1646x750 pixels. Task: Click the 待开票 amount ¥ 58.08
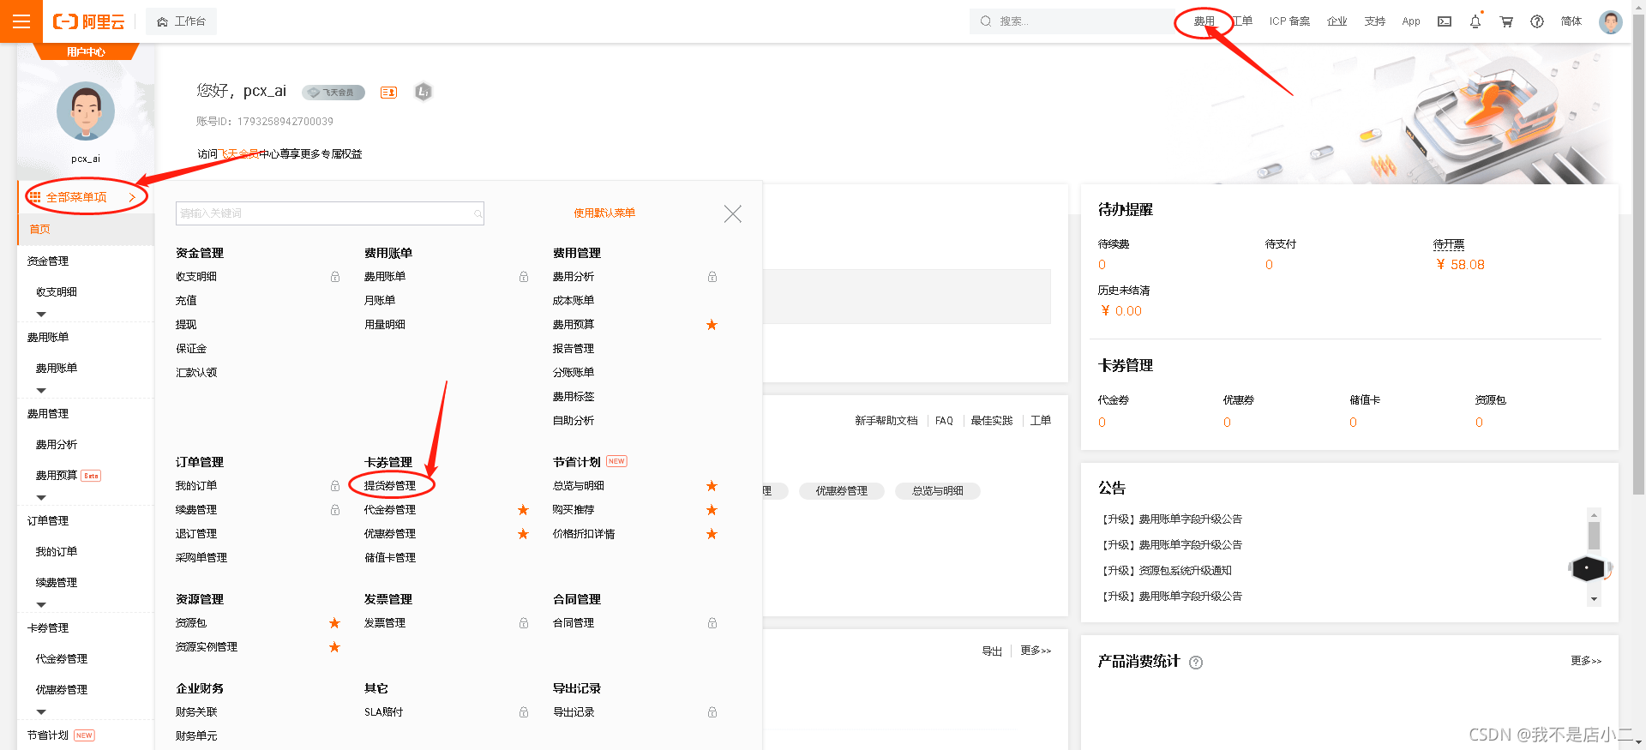point(1461,265)
